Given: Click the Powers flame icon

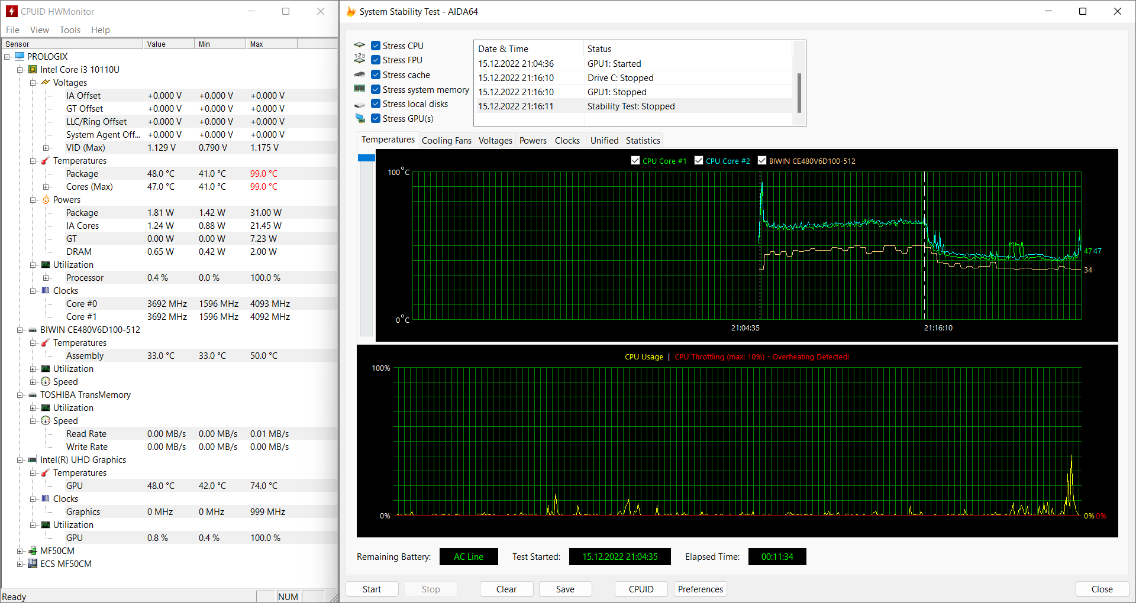Looking at the screenshot, I should (x=46, y=199).
